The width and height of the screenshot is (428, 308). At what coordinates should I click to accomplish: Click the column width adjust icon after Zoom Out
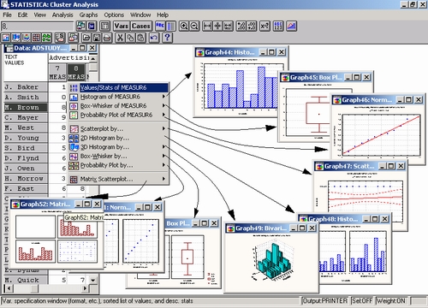207,27
